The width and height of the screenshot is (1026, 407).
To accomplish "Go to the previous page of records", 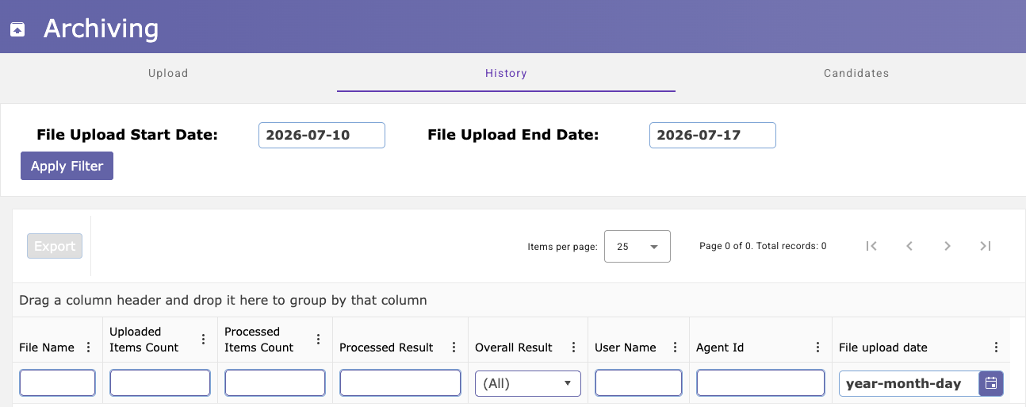I will [909, 246].
